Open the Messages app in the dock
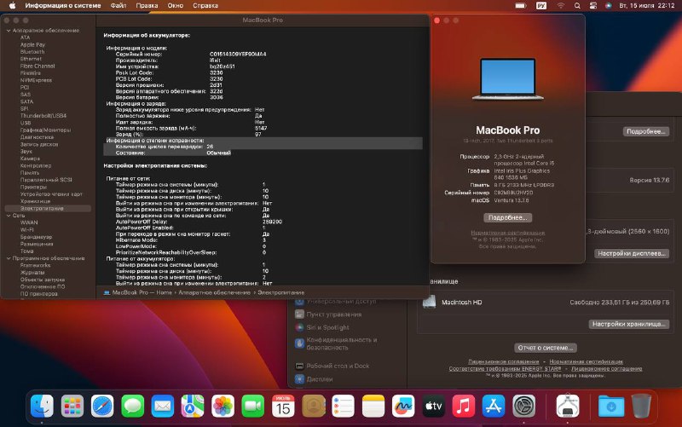 coord(133,406)
